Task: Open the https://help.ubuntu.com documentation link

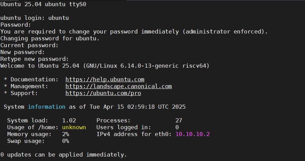Action: coord(105,79)
